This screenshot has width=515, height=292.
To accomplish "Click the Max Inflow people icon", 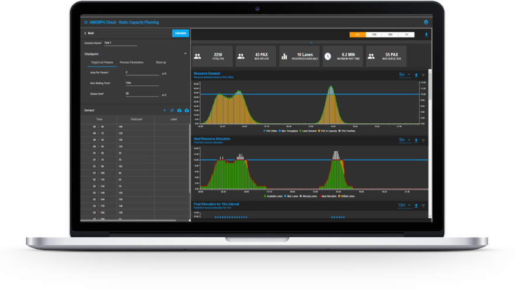I will [241, 57].
